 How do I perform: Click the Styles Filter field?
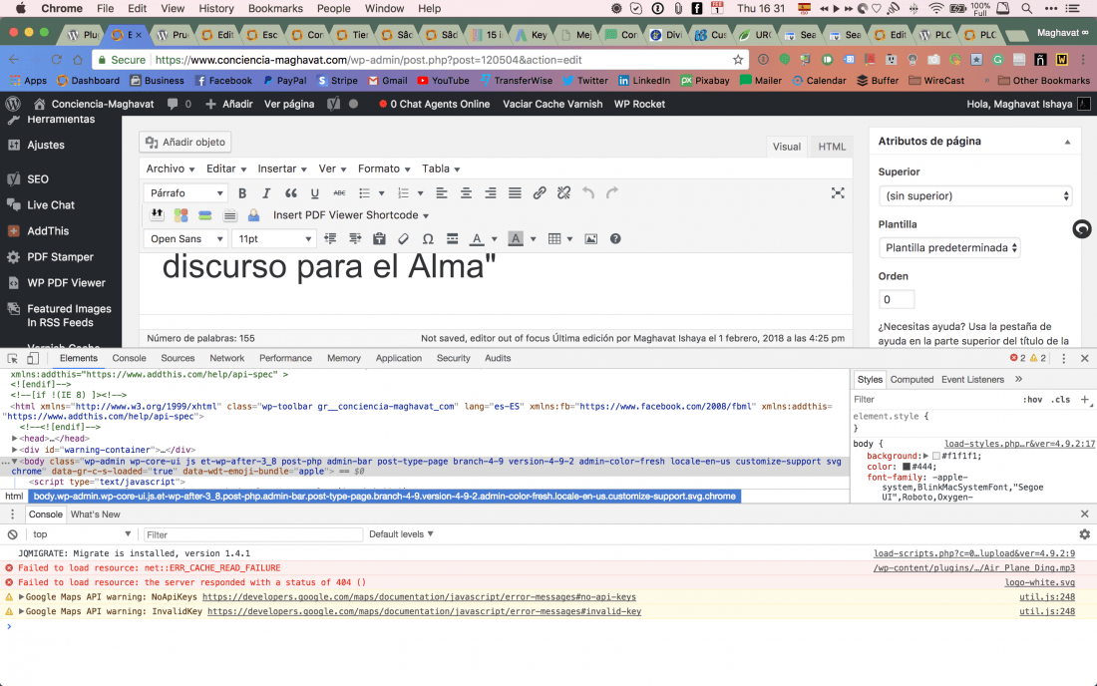pyautogui.click(x=934, y=399)
